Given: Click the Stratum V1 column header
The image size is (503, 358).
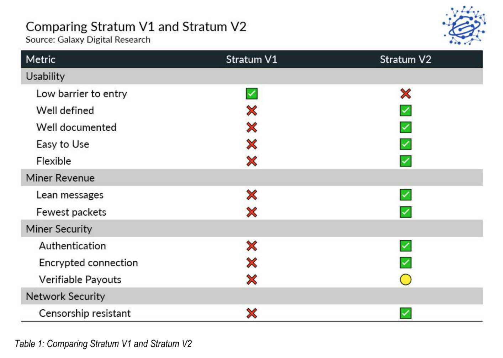Looking at the screenshot, I should point(251,59).
